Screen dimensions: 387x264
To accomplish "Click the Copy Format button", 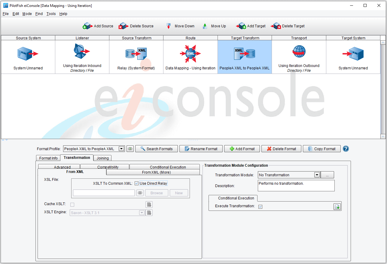I will point(321,149).
